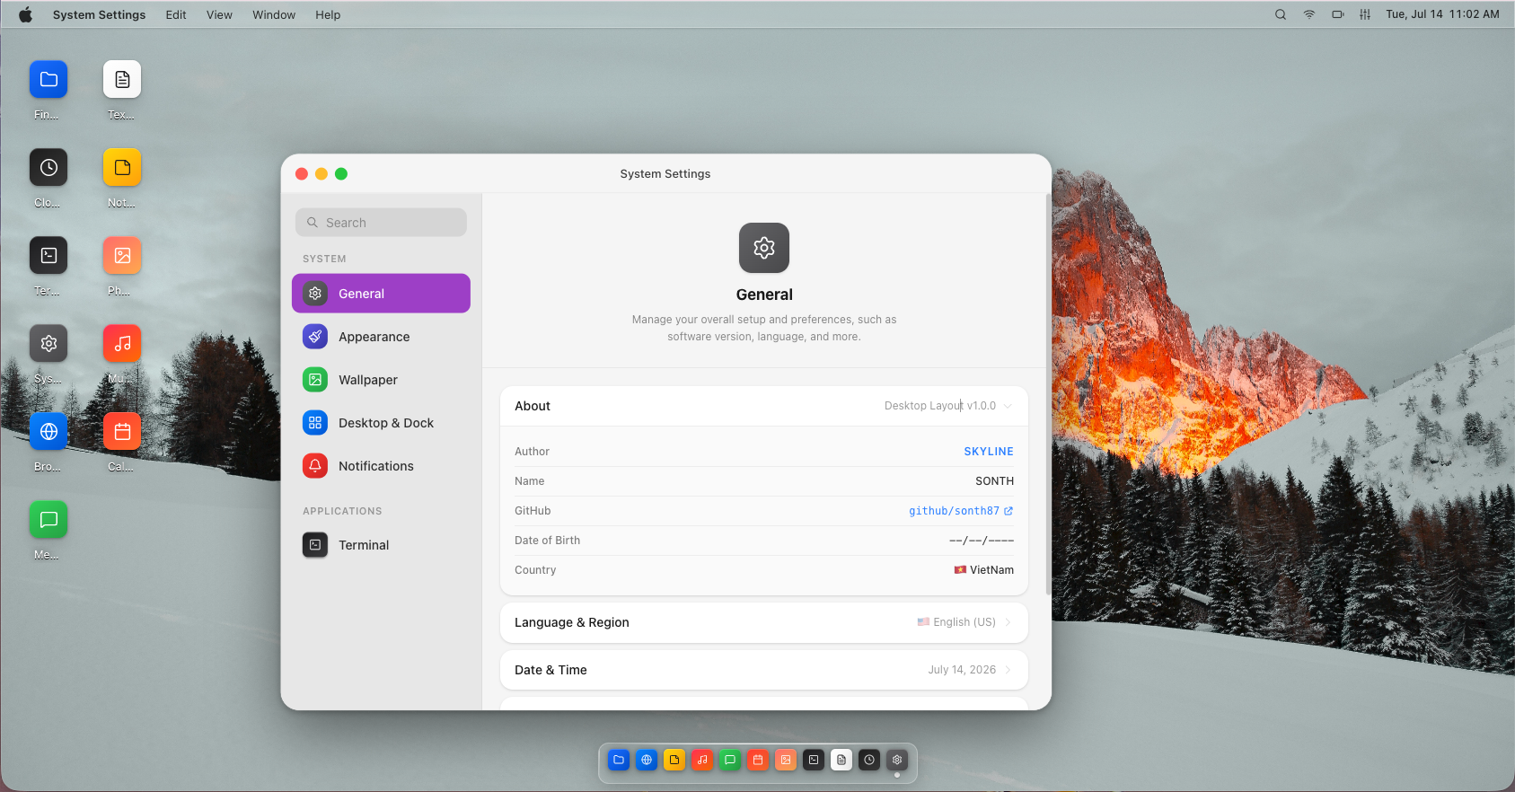This screenshot has width=1515, height=792.
Task: Collapse the About section chevron
Action: (1008, 406)
